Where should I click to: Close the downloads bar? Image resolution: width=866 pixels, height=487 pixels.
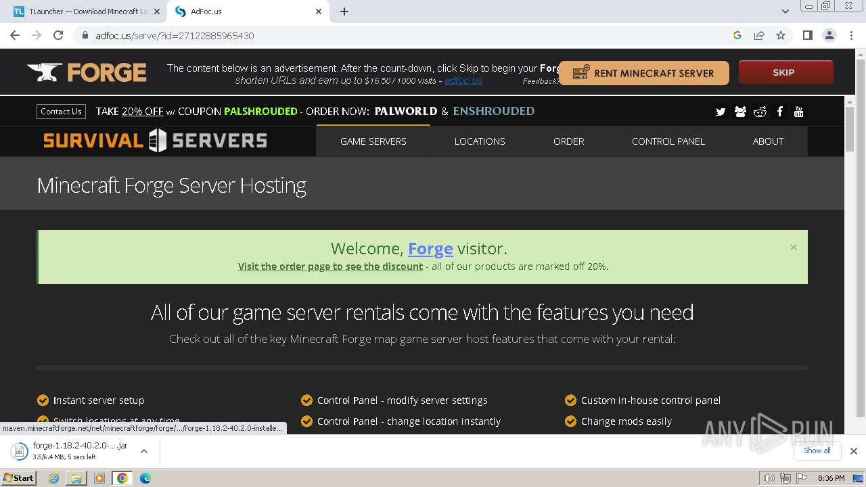(x=853, y=451)
